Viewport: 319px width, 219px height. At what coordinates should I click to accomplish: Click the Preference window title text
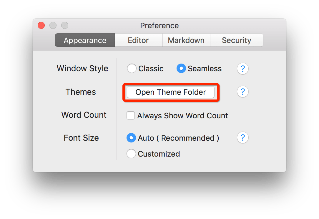tap(159, 26)
